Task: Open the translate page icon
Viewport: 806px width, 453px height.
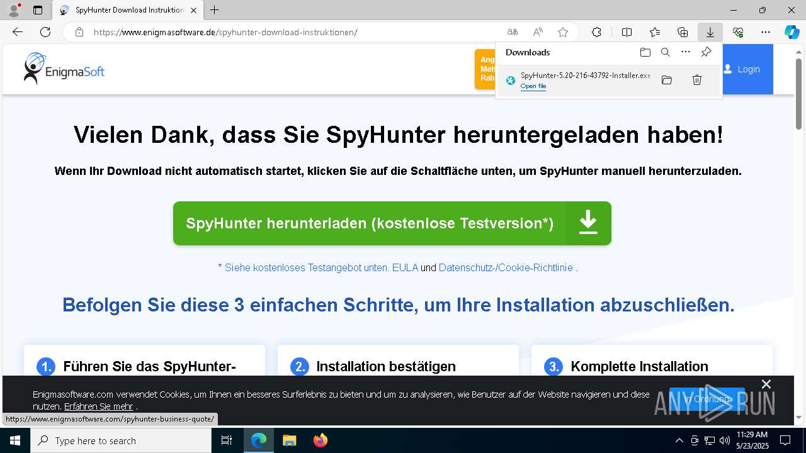Action: 513,32
